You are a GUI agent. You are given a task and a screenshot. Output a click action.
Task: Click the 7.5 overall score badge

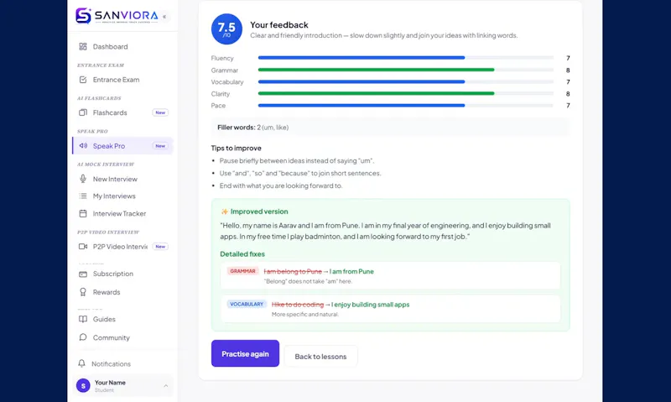coord(226,29)
